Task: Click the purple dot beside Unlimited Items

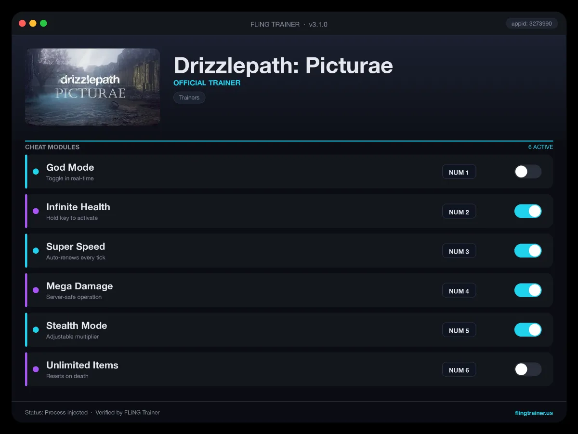Action: (x=36, y=369)
